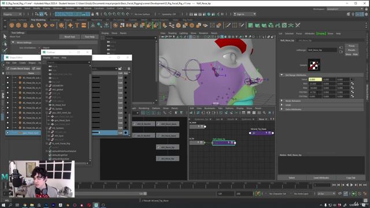Open Maya from the Windows taskbar

coord(96,205)
